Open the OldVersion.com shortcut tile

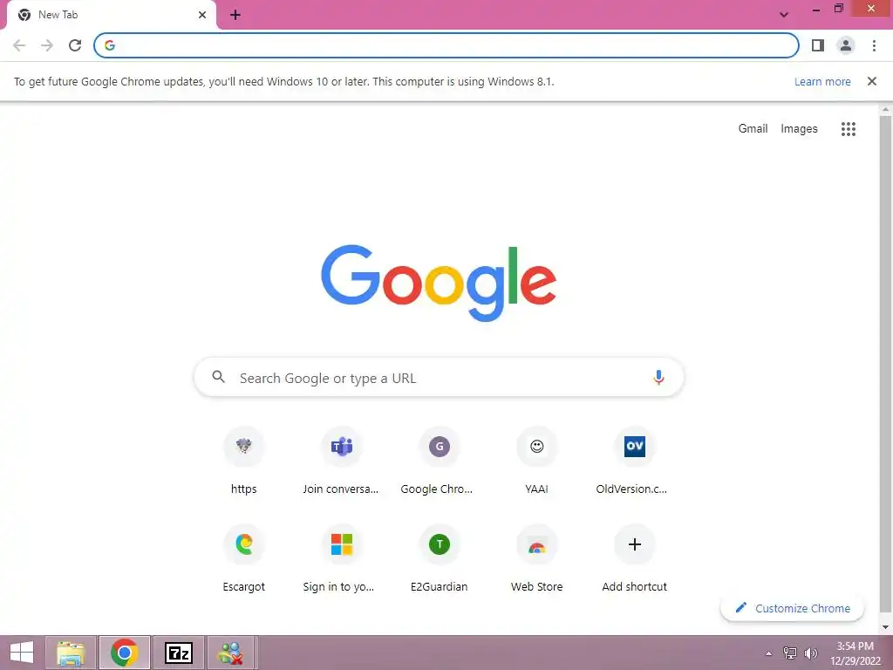[634, 461]
